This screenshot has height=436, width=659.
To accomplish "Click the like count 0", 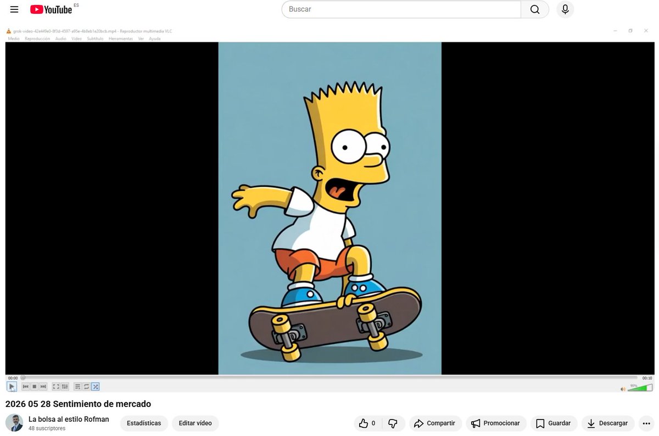I will [x=373, y=423].
